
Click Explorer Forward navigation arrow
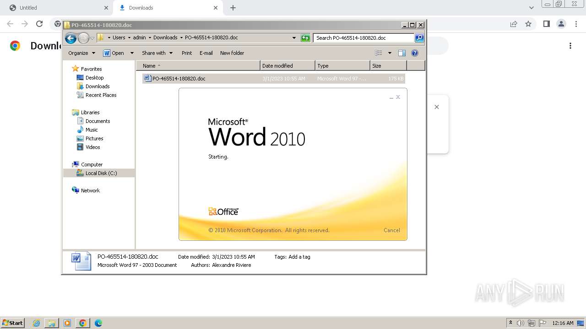tap(83, 38)
